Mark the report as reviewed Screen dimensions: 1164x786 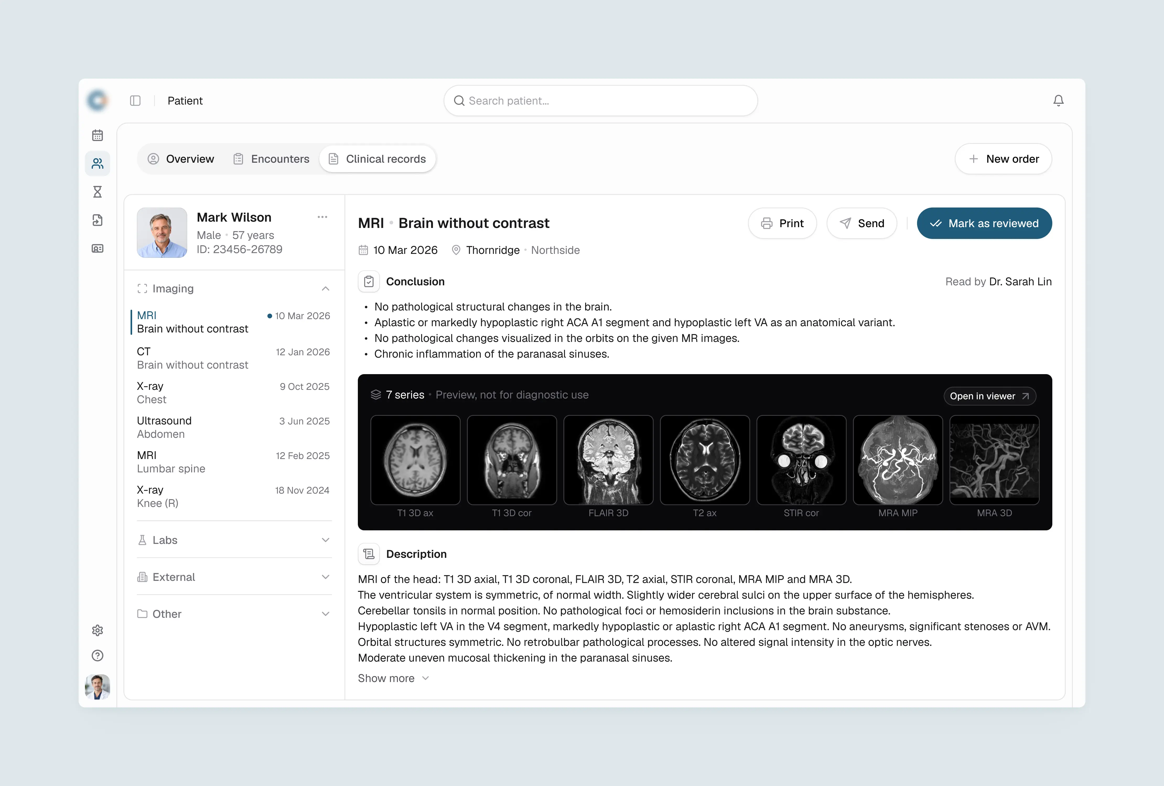[984, 223]
